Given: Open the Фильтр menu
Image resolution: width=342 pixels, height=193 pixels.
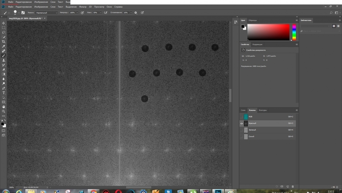Looking at the screenshot, I should click(83, 7).
